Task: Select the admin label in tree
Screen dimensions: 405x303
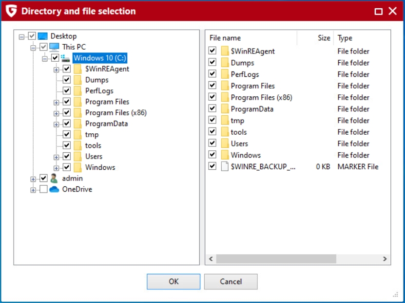Action: 73,178
